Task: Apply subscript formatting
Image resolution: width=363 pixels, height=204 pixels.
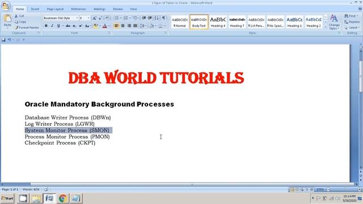Action: coord(74,25)
